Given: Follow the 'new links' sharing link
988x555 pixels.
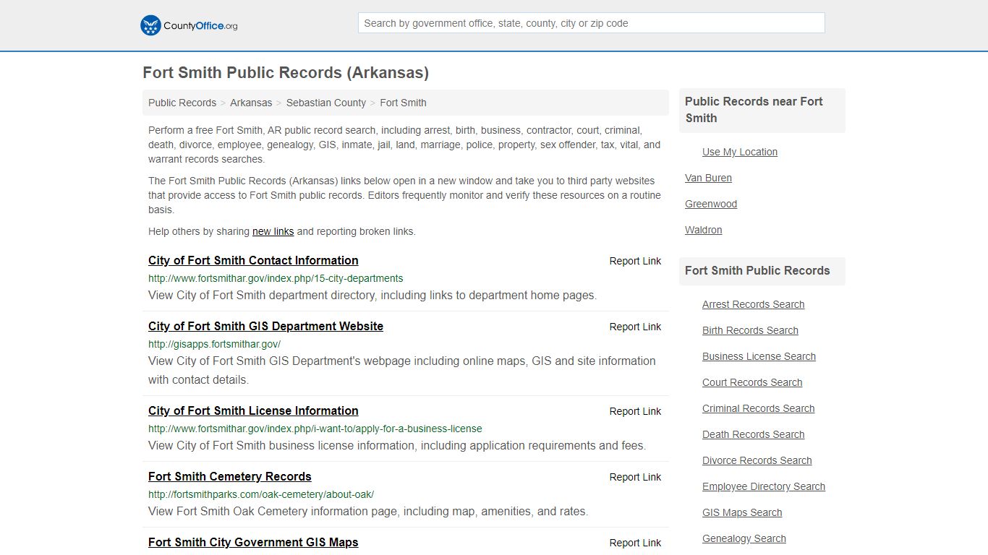Looking at the screenshot, I should coord(273,231).
